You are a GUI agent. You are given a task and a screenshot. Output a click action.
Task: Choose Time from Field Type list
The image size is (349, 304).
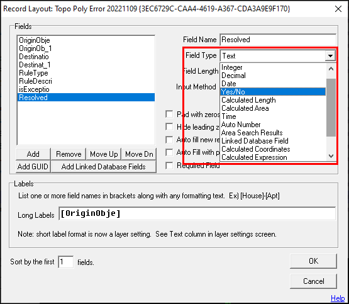click(x=273, y=116)
